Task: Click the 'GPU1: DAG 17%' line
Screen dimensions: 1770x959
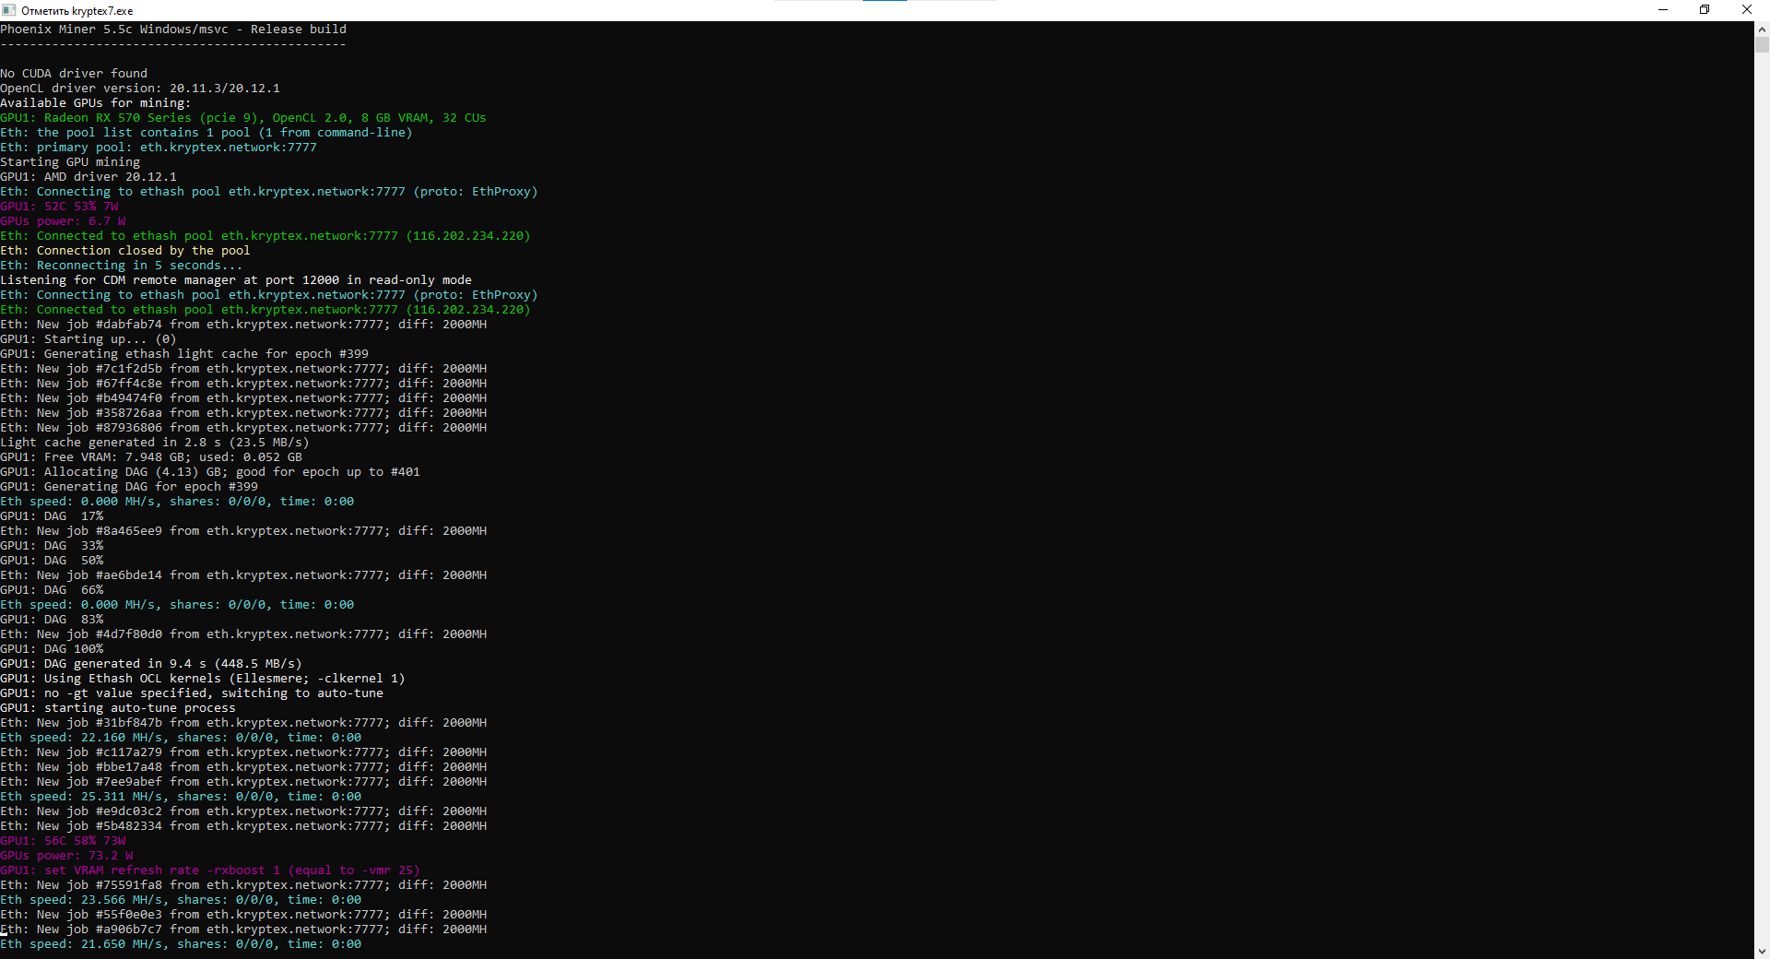Action: (52, 516)
